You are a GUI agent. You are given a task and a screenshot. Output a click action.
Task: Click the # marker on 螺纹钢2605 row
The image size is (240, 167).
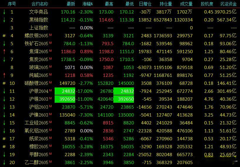(x=4, y=36)
